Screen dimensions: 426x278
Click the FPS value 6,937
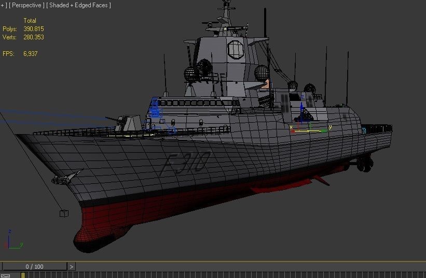point(31,54)
